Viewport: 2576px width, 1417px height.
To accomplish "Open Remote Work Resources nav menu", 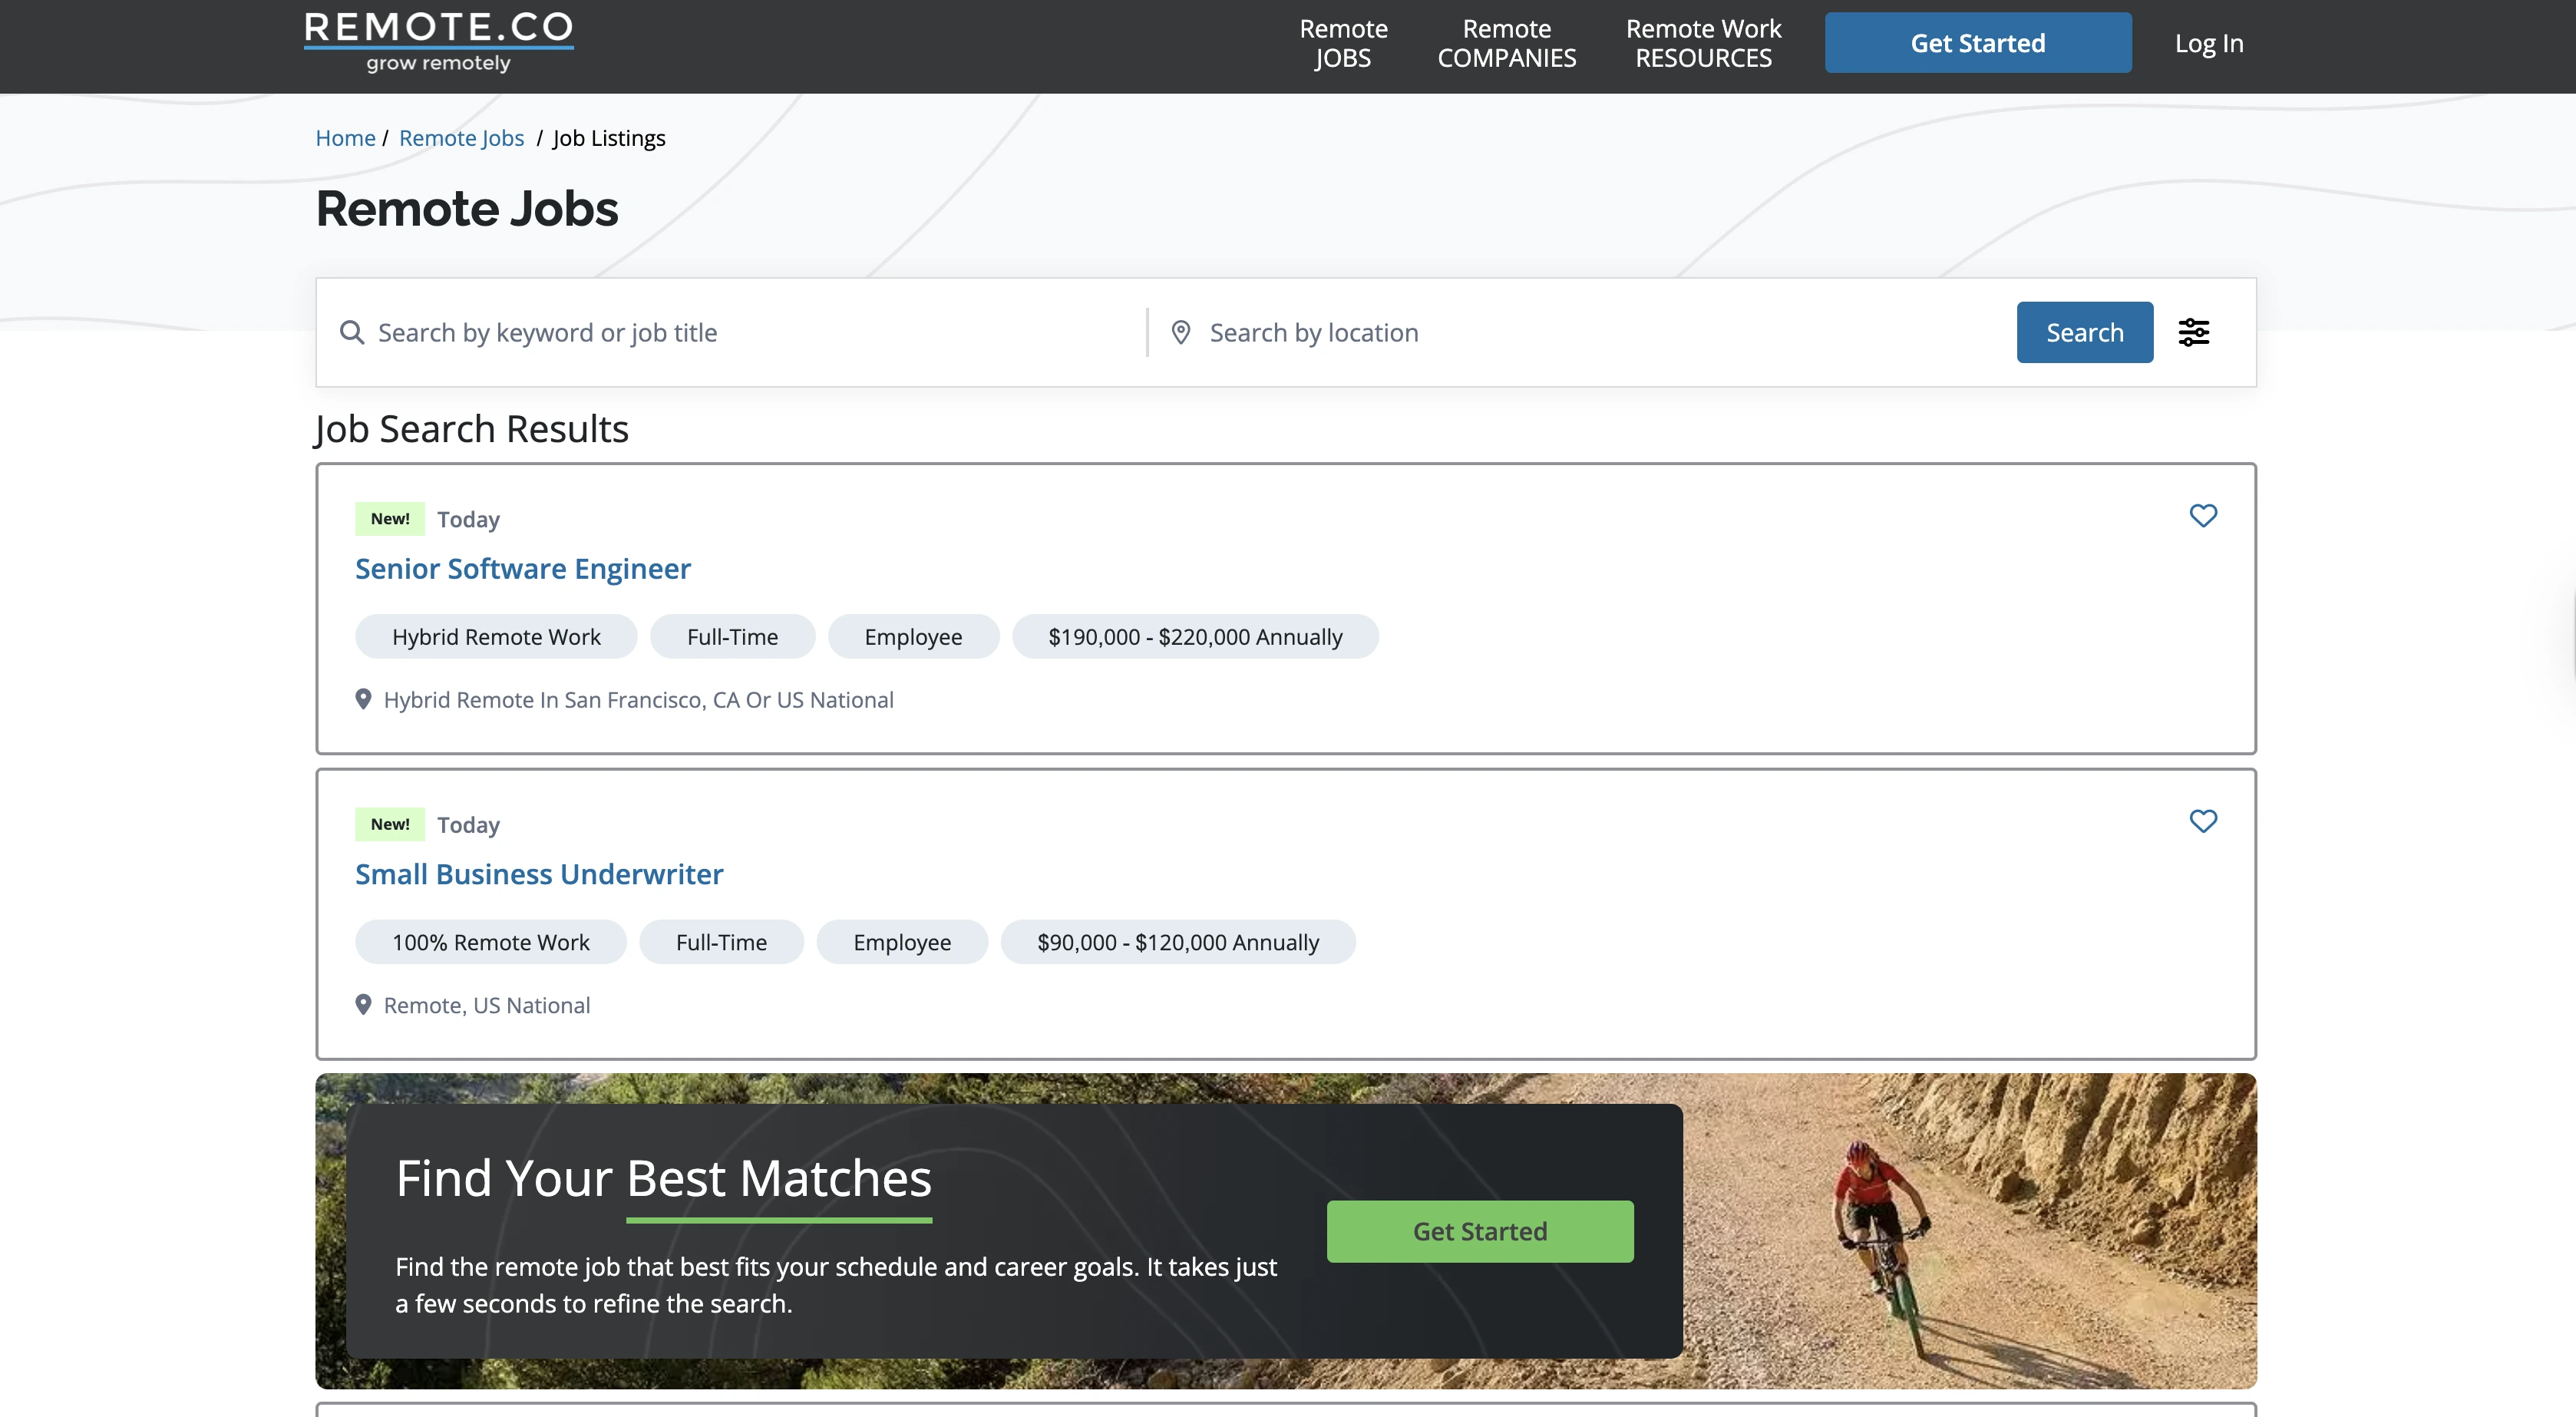I will 1703,43.
